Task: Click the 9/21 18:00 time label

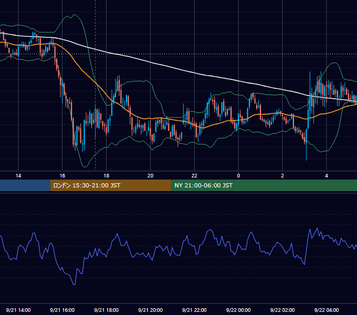Action: 107,310
